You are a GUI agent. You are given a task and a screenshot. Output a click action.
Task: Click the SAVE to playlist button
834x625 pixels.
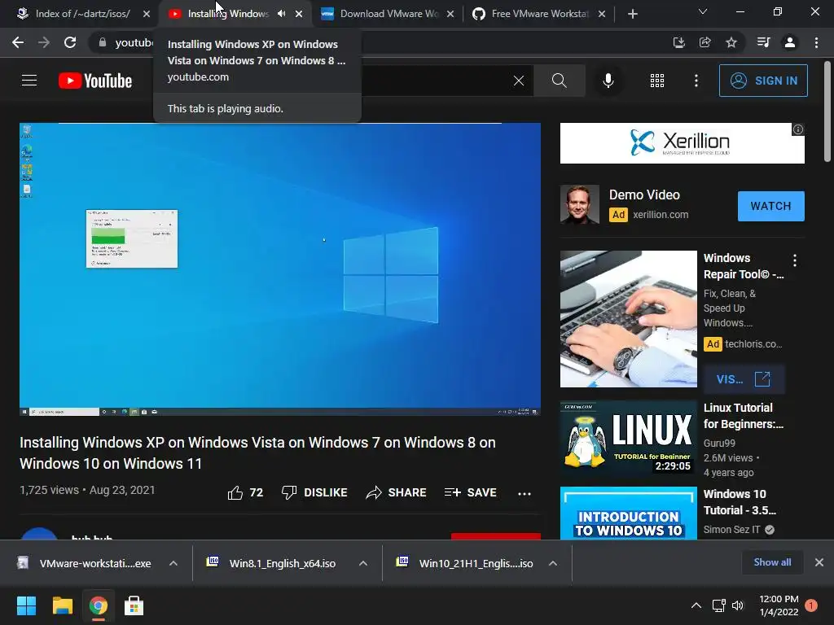click(x=471, y=492)
